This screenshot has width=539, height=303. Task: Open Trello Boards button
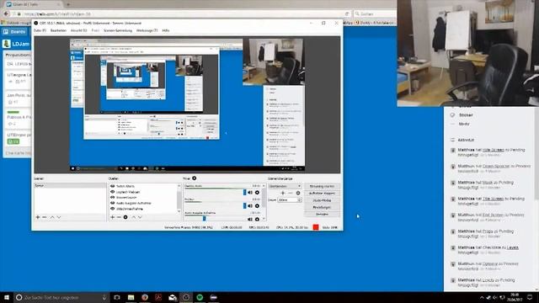(x=14, y=32)
